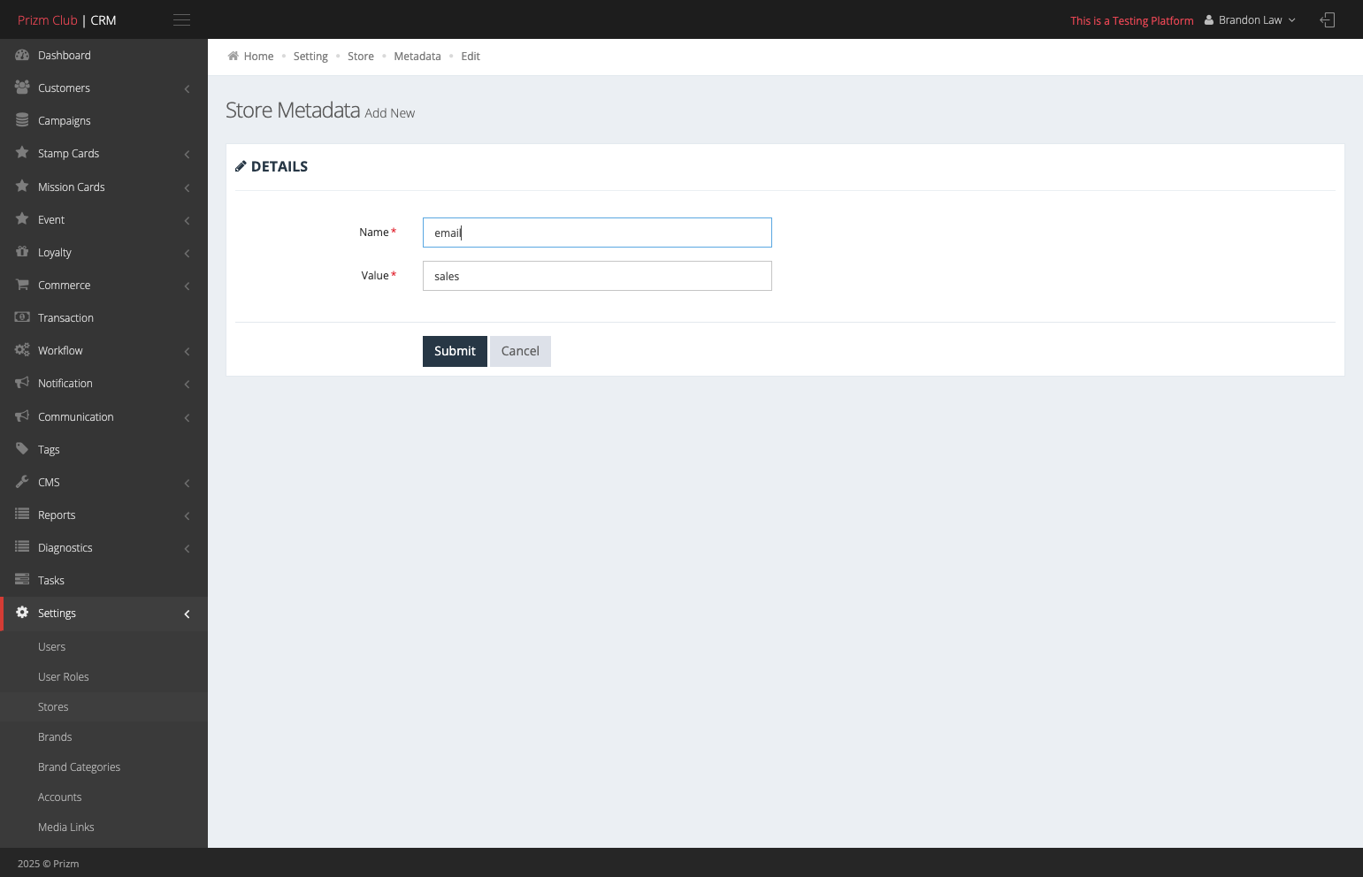The image size is (1363, 877).
Task: Open the Metadata breadcrumb link
Action: (417, 56)
